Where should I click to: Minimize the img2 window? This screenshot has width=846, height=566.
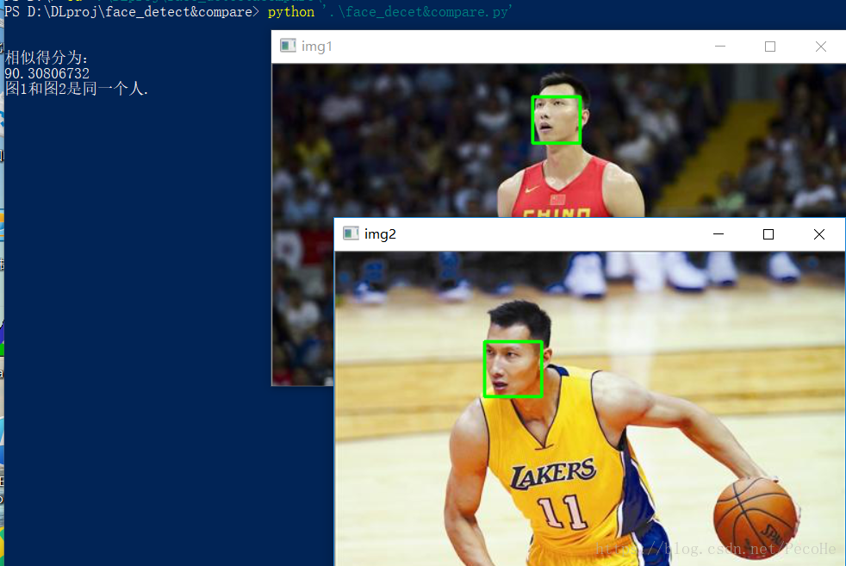(718, 234)
